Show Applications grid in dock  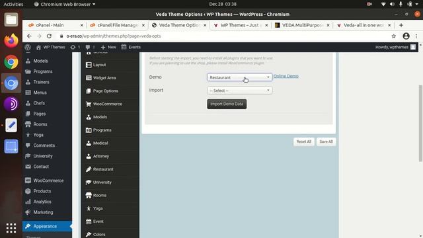pyautogui.click(x=11, y=228)
